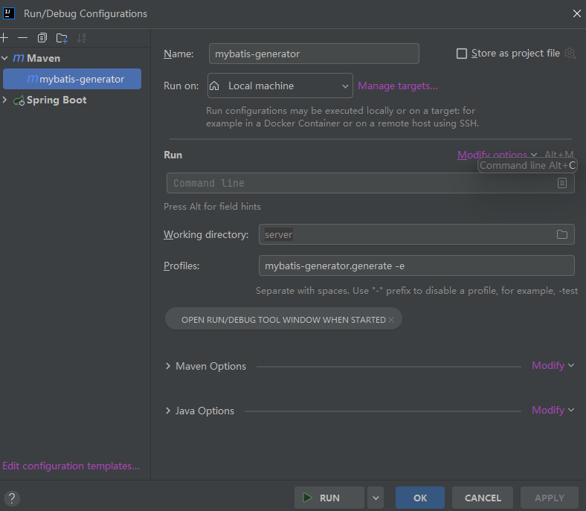Select the mybatis-generator configuration
586x511 pixels.
point(72,79)
